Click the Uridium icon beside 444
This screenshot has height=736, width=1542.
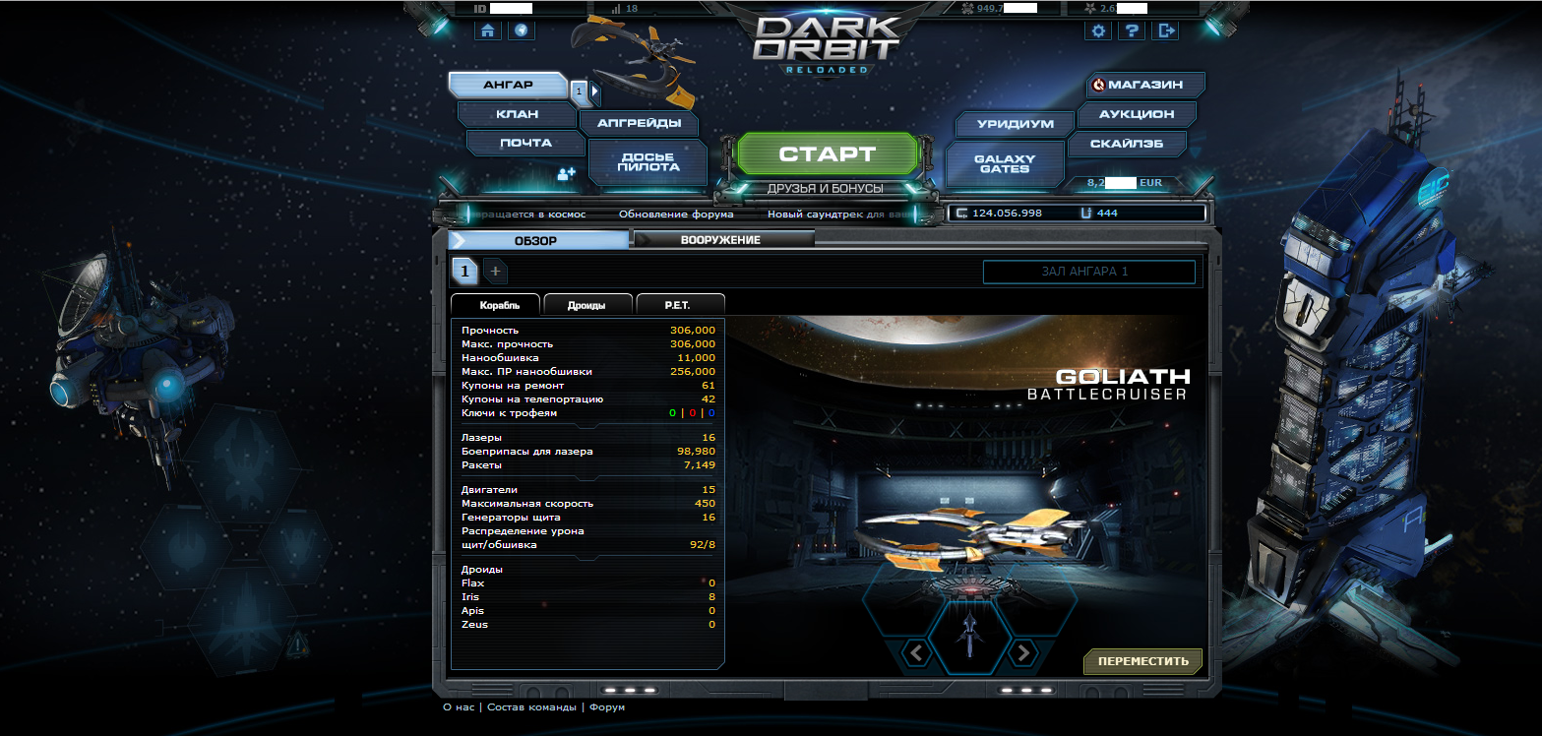[x=1085, y=213]
